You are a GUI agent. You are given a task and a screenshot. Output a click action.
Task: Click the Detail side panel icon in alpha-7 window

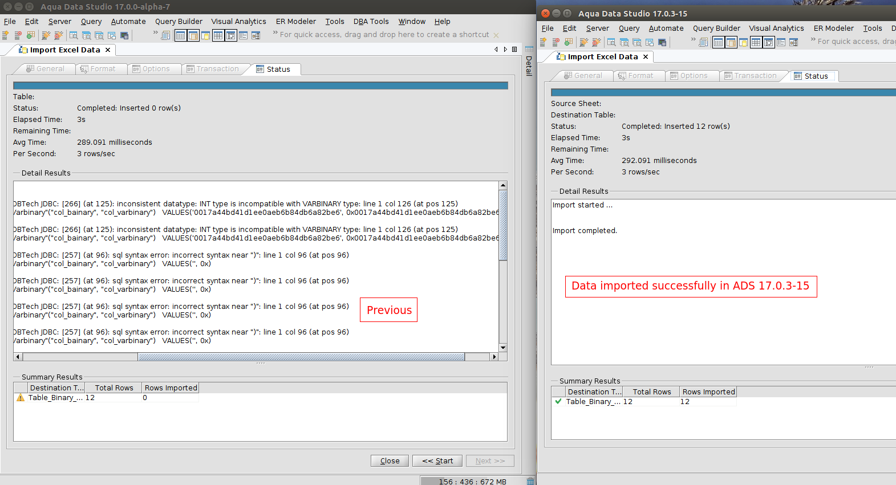tap(529, 49)
